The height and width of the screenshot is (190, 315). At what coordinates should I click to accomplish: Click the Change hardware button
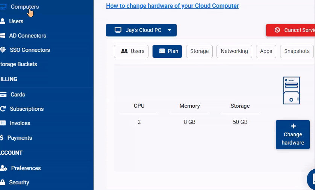point(293,135)
